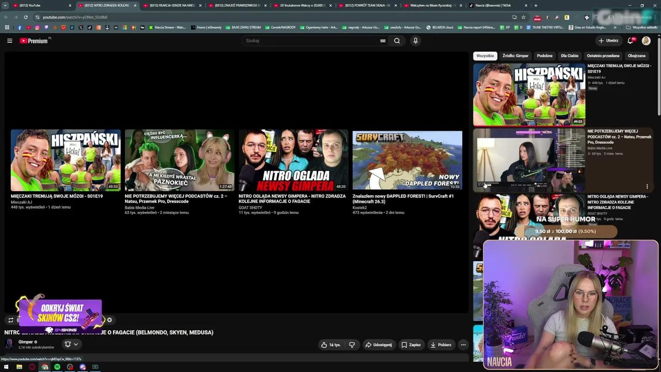Select the Ostatnio przesłane filter chip
This screenshot has height=372, width=661.
tap(603, 56)
